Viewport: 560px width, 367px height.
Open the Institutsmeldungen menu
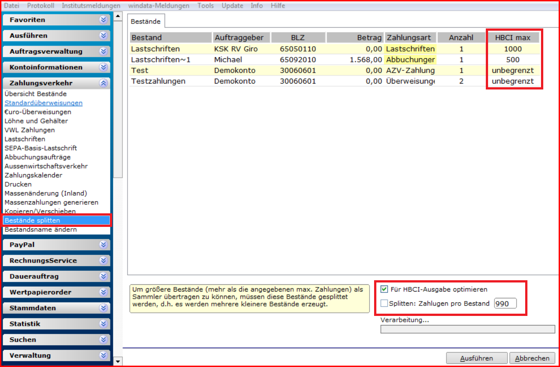91,6
